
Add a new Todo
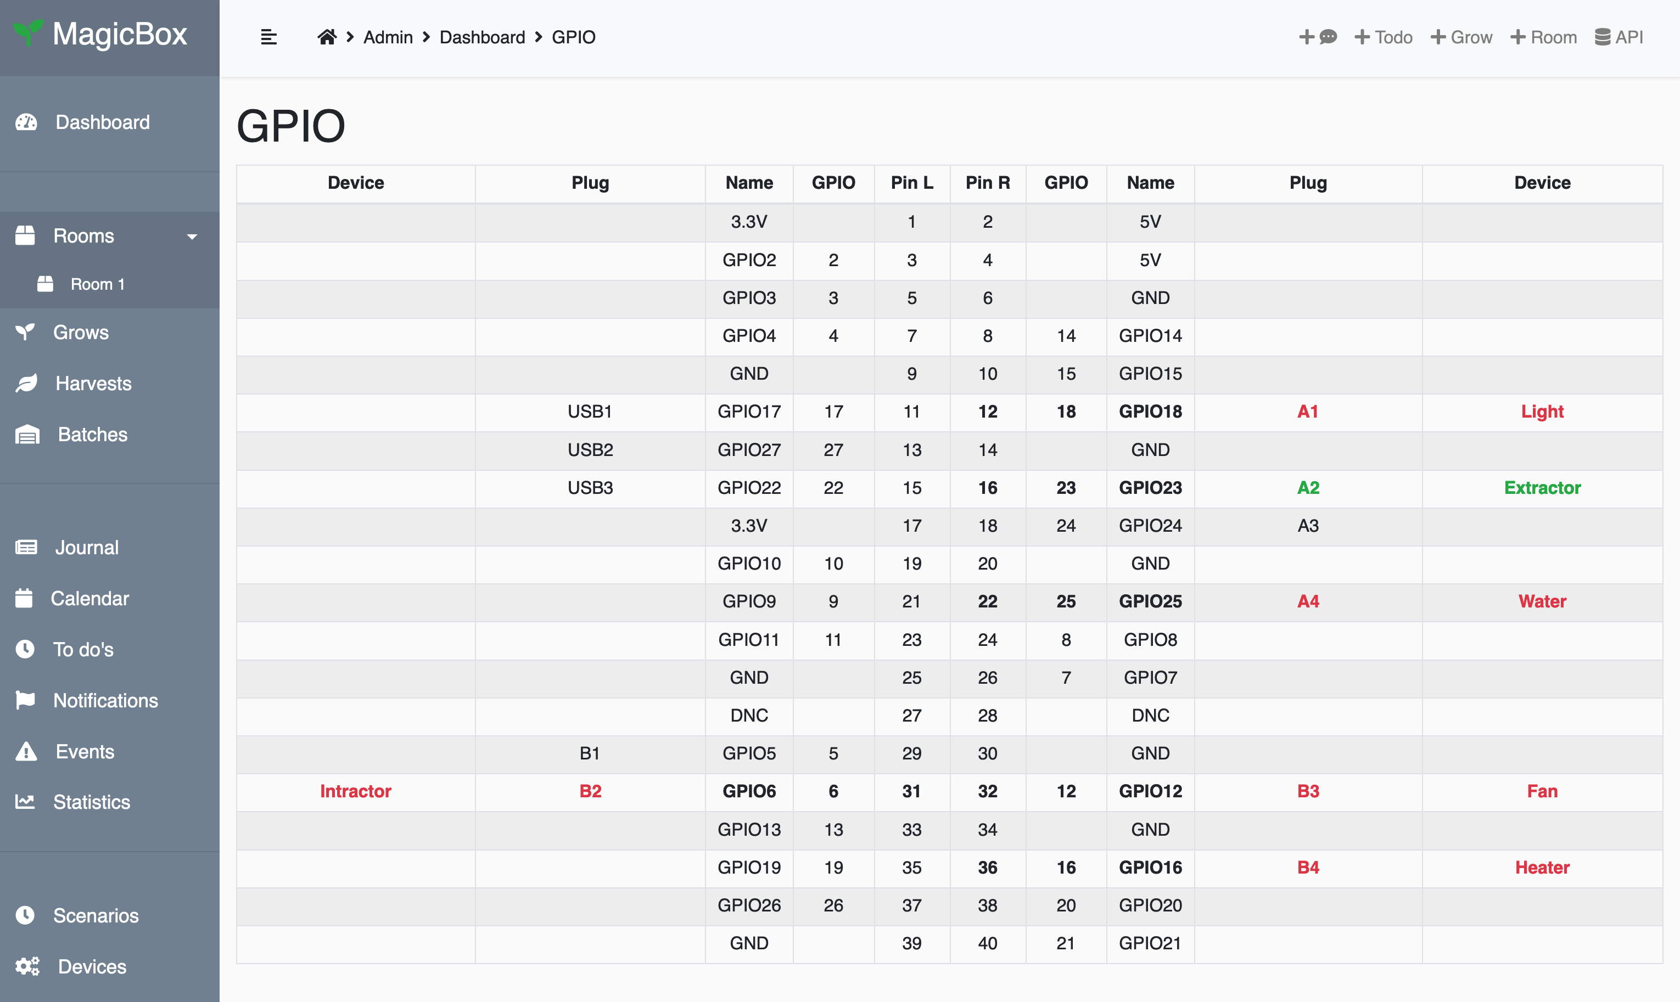click(x=1383, y=37)
